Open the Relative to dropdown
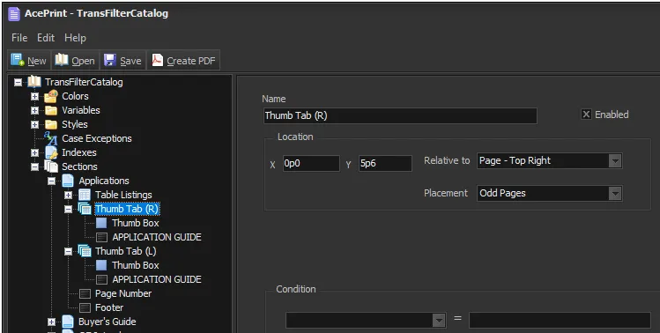 [615, 161]
